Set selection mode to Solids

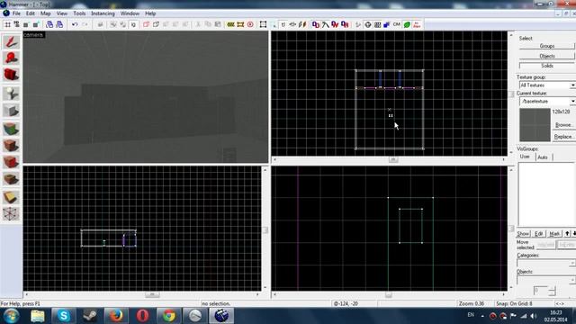click(x=546, y=66)
